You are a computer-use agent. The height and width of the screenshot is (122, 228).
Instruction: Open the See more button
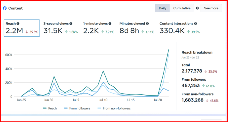coord(211,8)
